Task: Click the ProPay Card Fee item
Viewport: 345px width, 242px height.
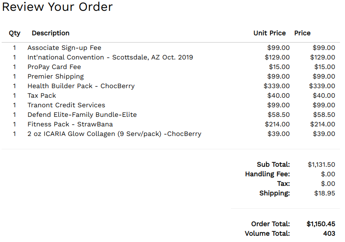Action: (54, 67)
